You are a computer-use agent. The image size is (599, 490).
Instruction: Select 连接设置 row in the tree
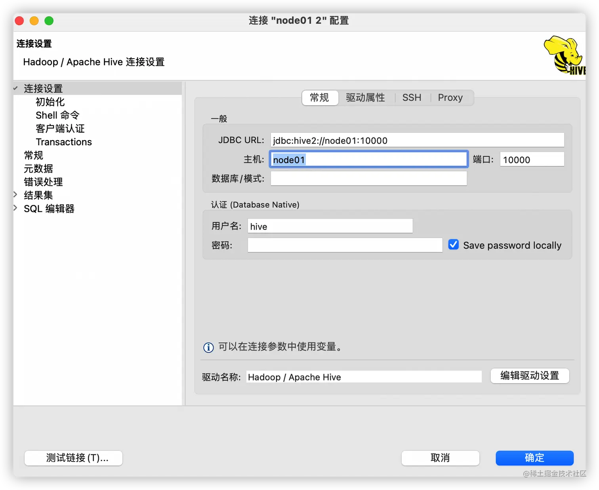[x=97, y=88]
